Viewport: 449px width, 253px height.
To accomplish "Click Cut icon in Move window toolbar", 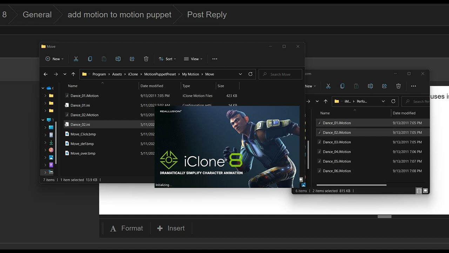I will (x=76, y=59).
